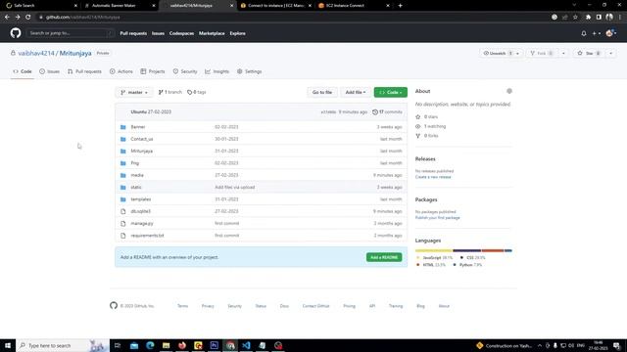The image size is (627, 352).
Task: Click the browser reload icon
Action: point(28,18)
